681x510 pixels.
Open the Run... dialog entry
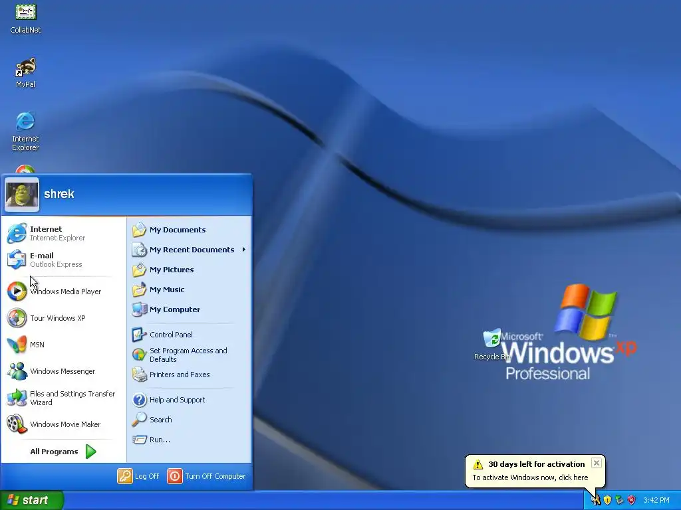click(190, 440)
